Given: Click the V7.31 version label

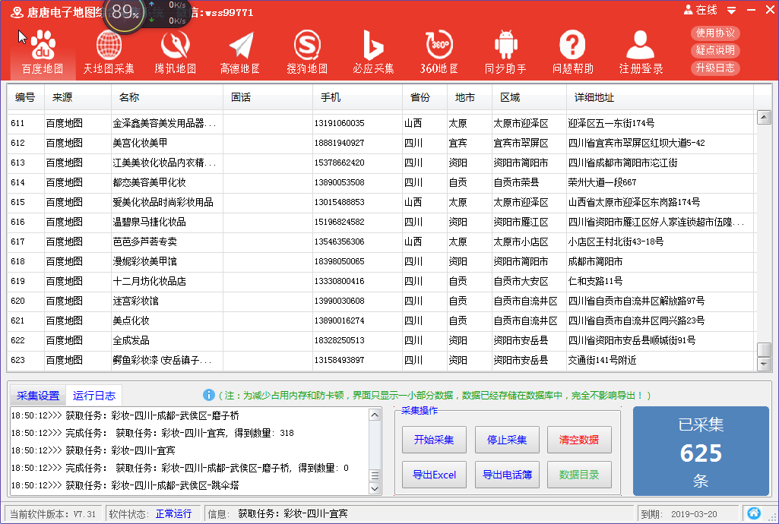Looking at the screenshot, I should coord(84,514).
